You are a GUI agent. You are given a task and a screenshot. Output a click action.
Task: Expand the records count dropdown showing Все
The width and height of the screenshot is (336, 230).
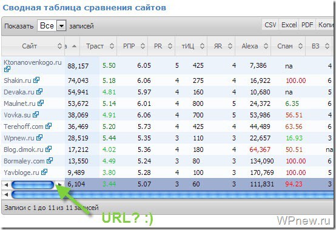61,26
